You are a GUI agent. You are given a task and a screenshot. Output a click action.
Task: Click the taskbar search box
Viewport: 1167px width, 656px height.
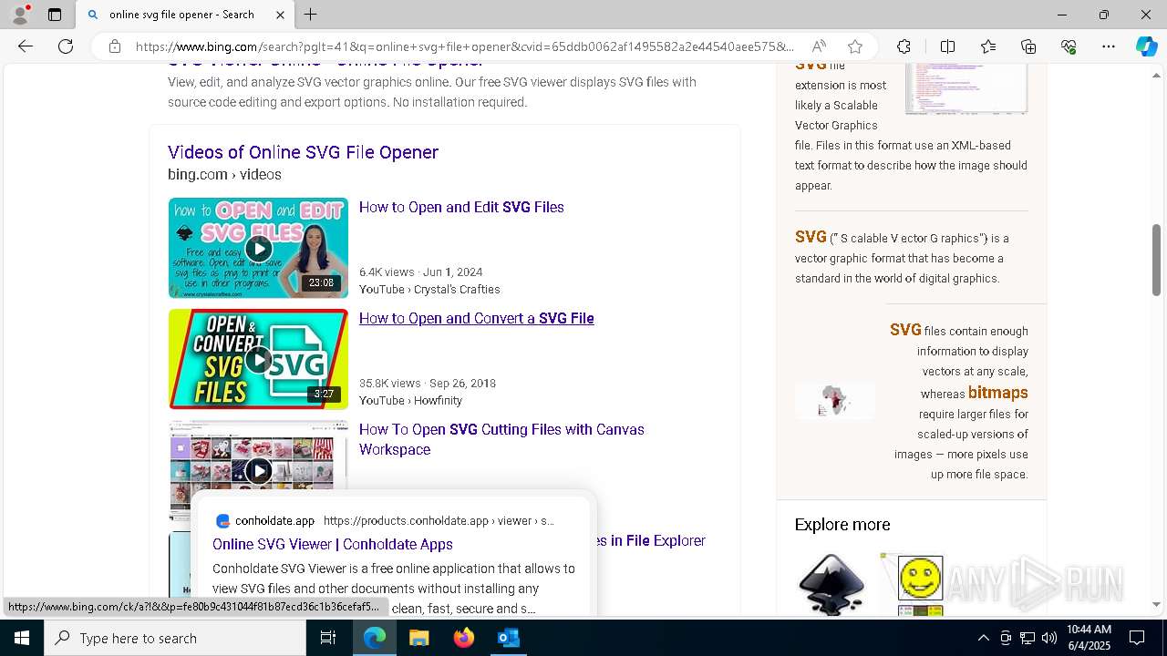click(x=175, y=638)
